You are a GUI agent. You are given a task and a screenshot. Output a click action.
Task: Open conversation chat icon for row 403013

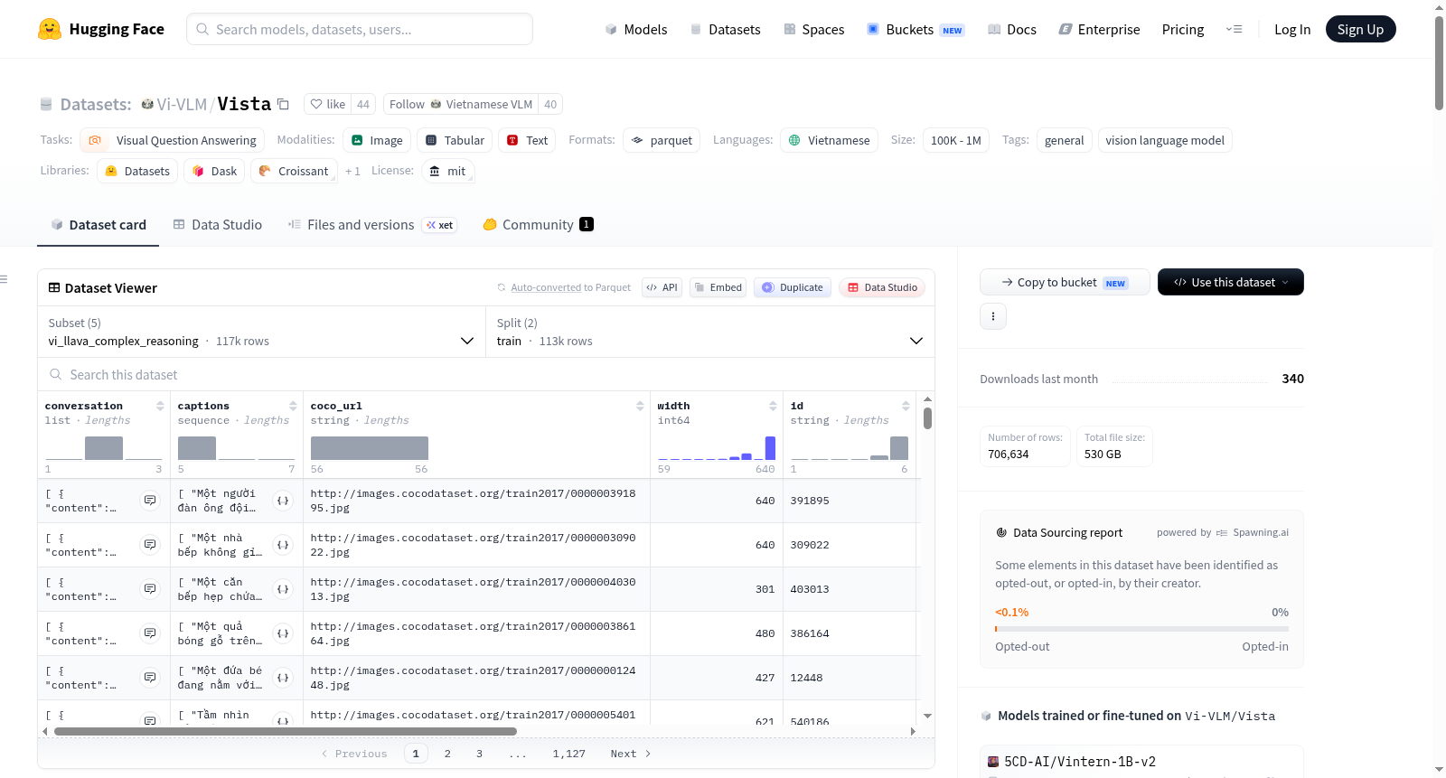click(x=150, y=589)
